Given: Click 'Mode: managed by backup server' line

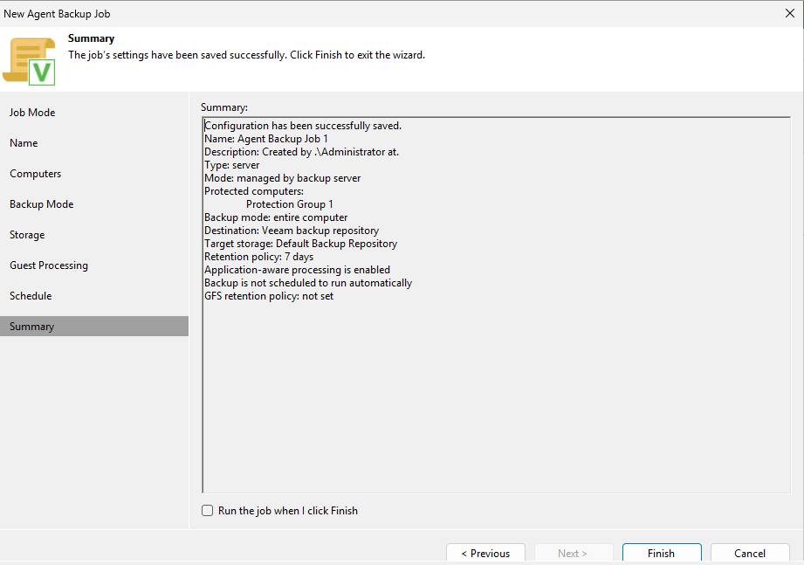Looking at the screenshot, I should point(283,178).
